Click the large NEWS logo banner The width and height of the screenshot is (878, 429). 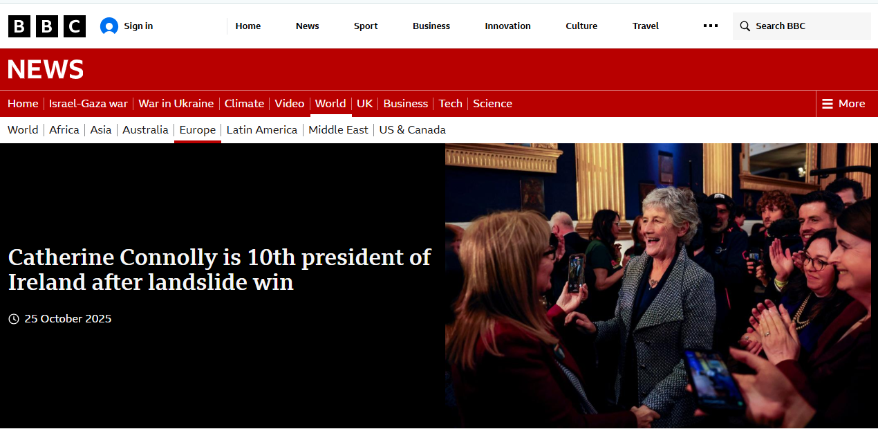46,69
